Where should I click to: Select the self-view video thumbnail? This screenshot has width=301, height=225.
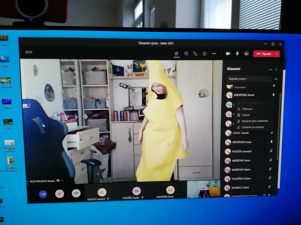click(x=203, y=189)
